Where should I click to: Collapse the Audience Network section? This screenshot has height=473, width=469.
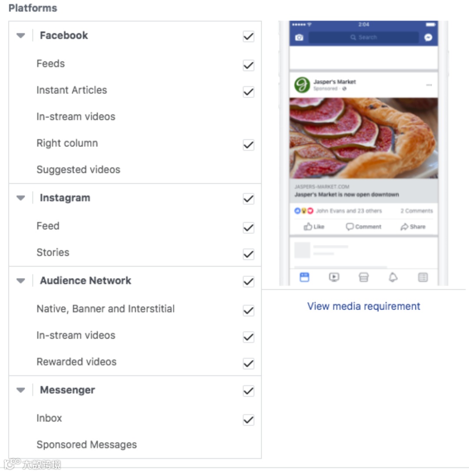point(20,281)
